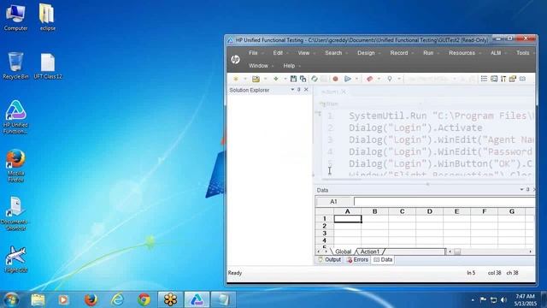547x308 pixels.
Task: Open the Search menu
Action: pos(333,53)
